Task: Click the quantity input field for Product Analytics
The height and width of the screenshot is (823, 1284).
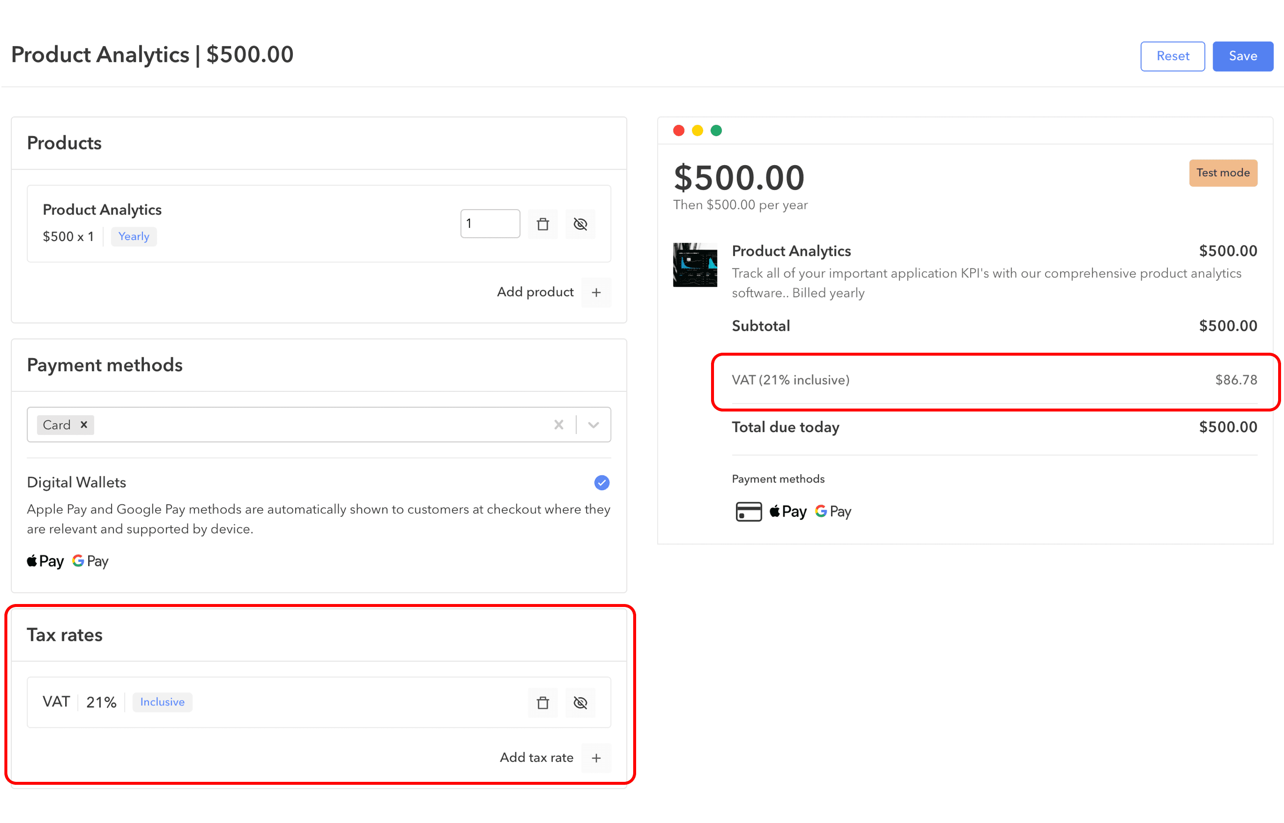Action: (490, 224)
